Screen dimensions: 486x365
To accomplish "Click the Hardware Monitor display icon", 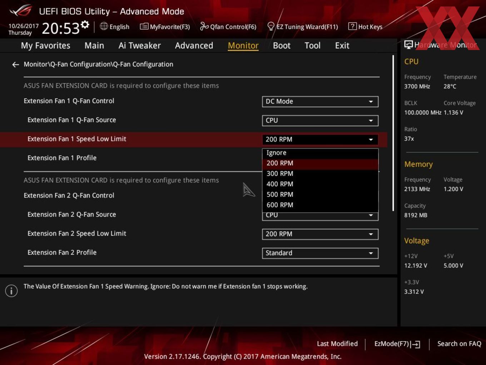I will pyautogui.click(x=408, y=44).
